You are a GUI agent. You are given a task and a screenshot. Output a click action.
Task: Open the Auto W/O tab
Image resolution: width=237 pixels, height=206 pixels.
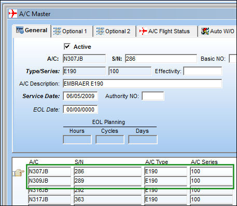pos(218,31)
